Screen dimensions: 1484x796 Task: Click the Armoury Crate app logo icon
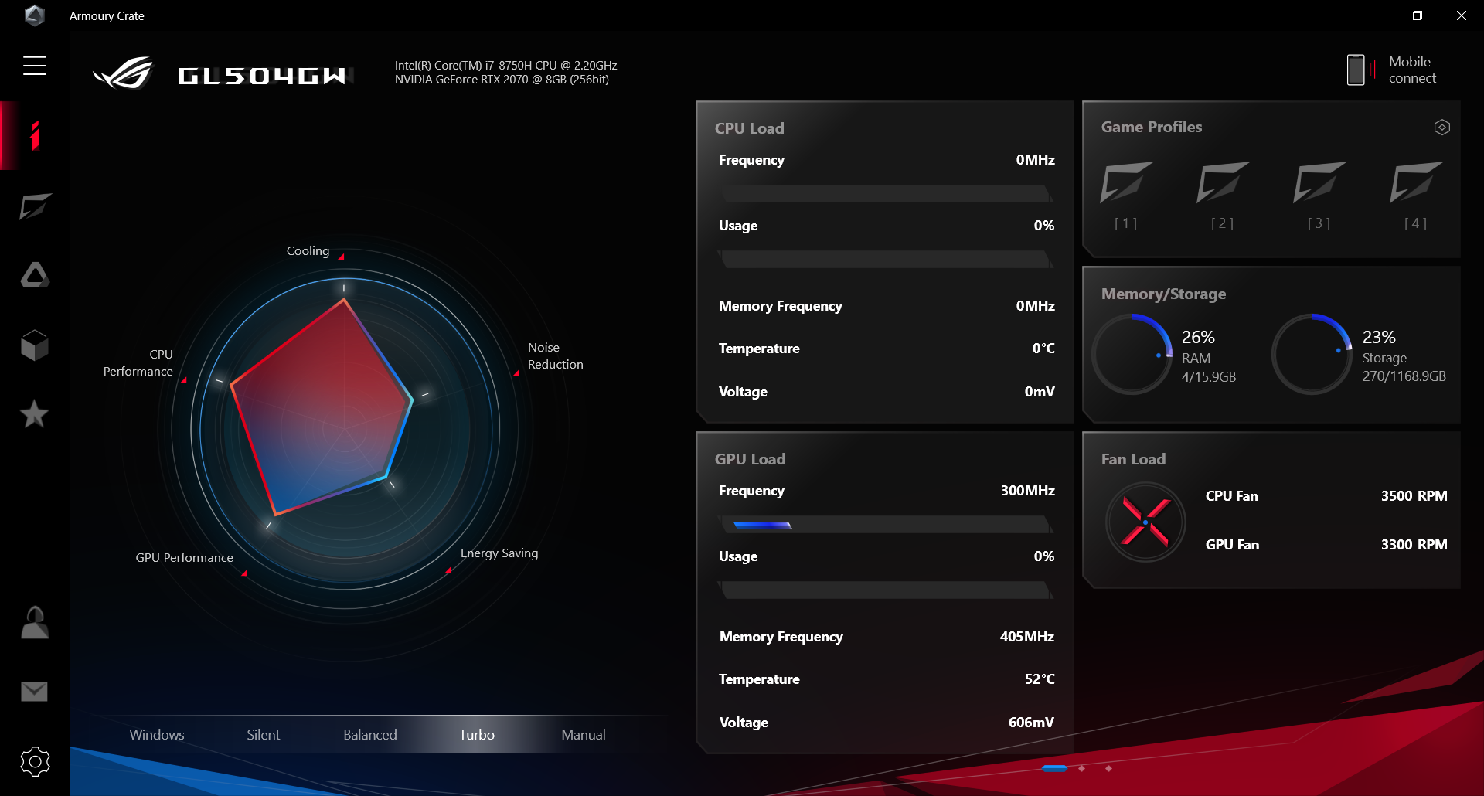pos(35,15)
